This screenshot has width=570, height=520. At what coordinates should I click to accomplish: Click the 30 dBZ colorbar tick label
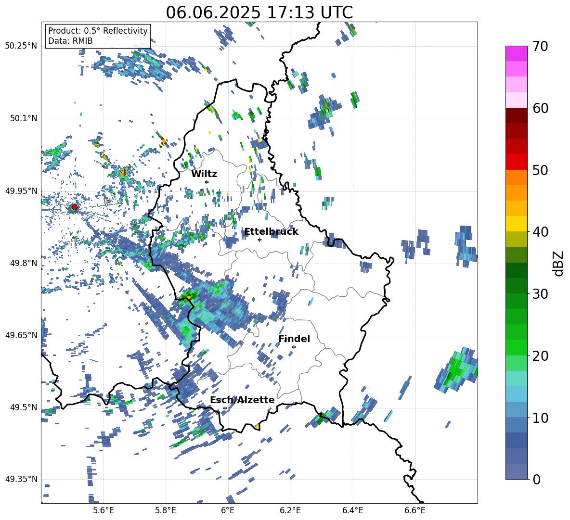click(x=540, y=294)
